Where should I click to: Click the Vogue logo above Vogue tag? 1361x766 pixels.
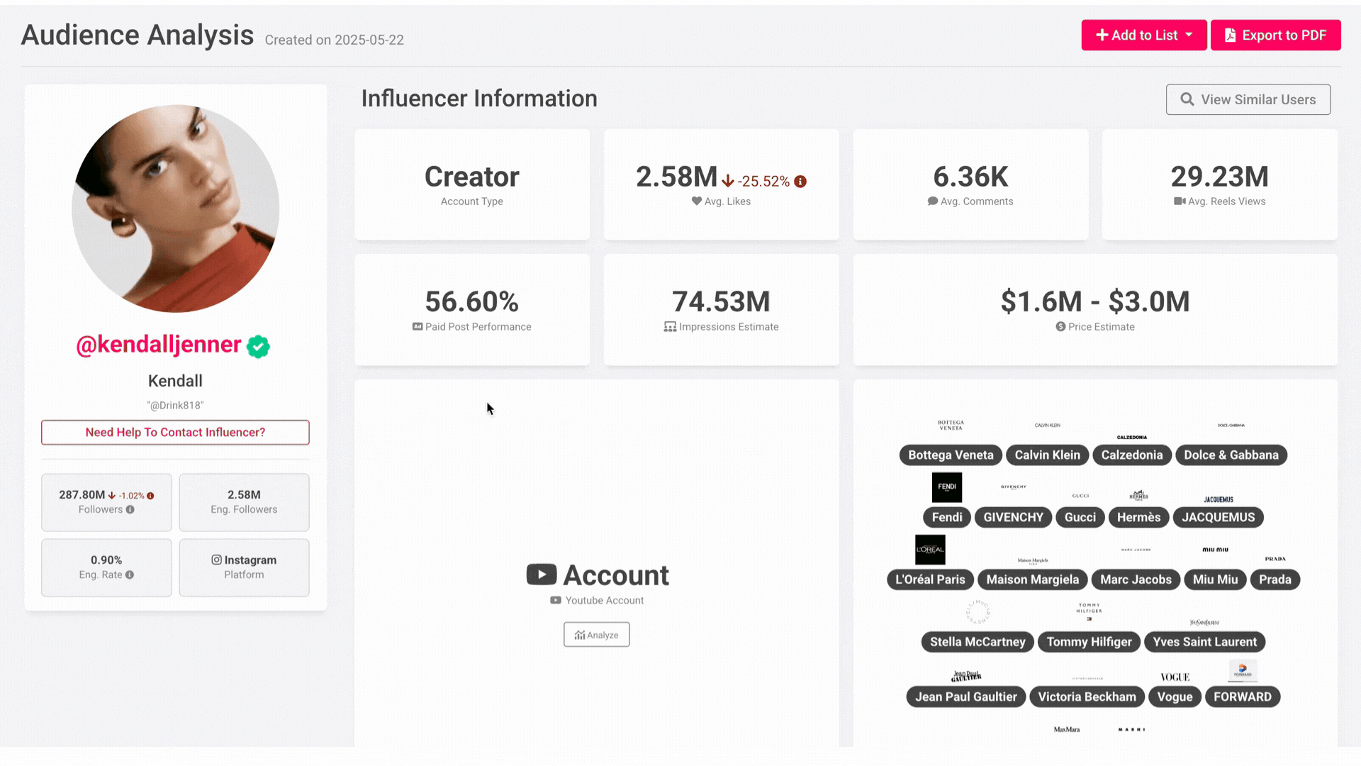pyautogui.click(x=1175, y=677)
